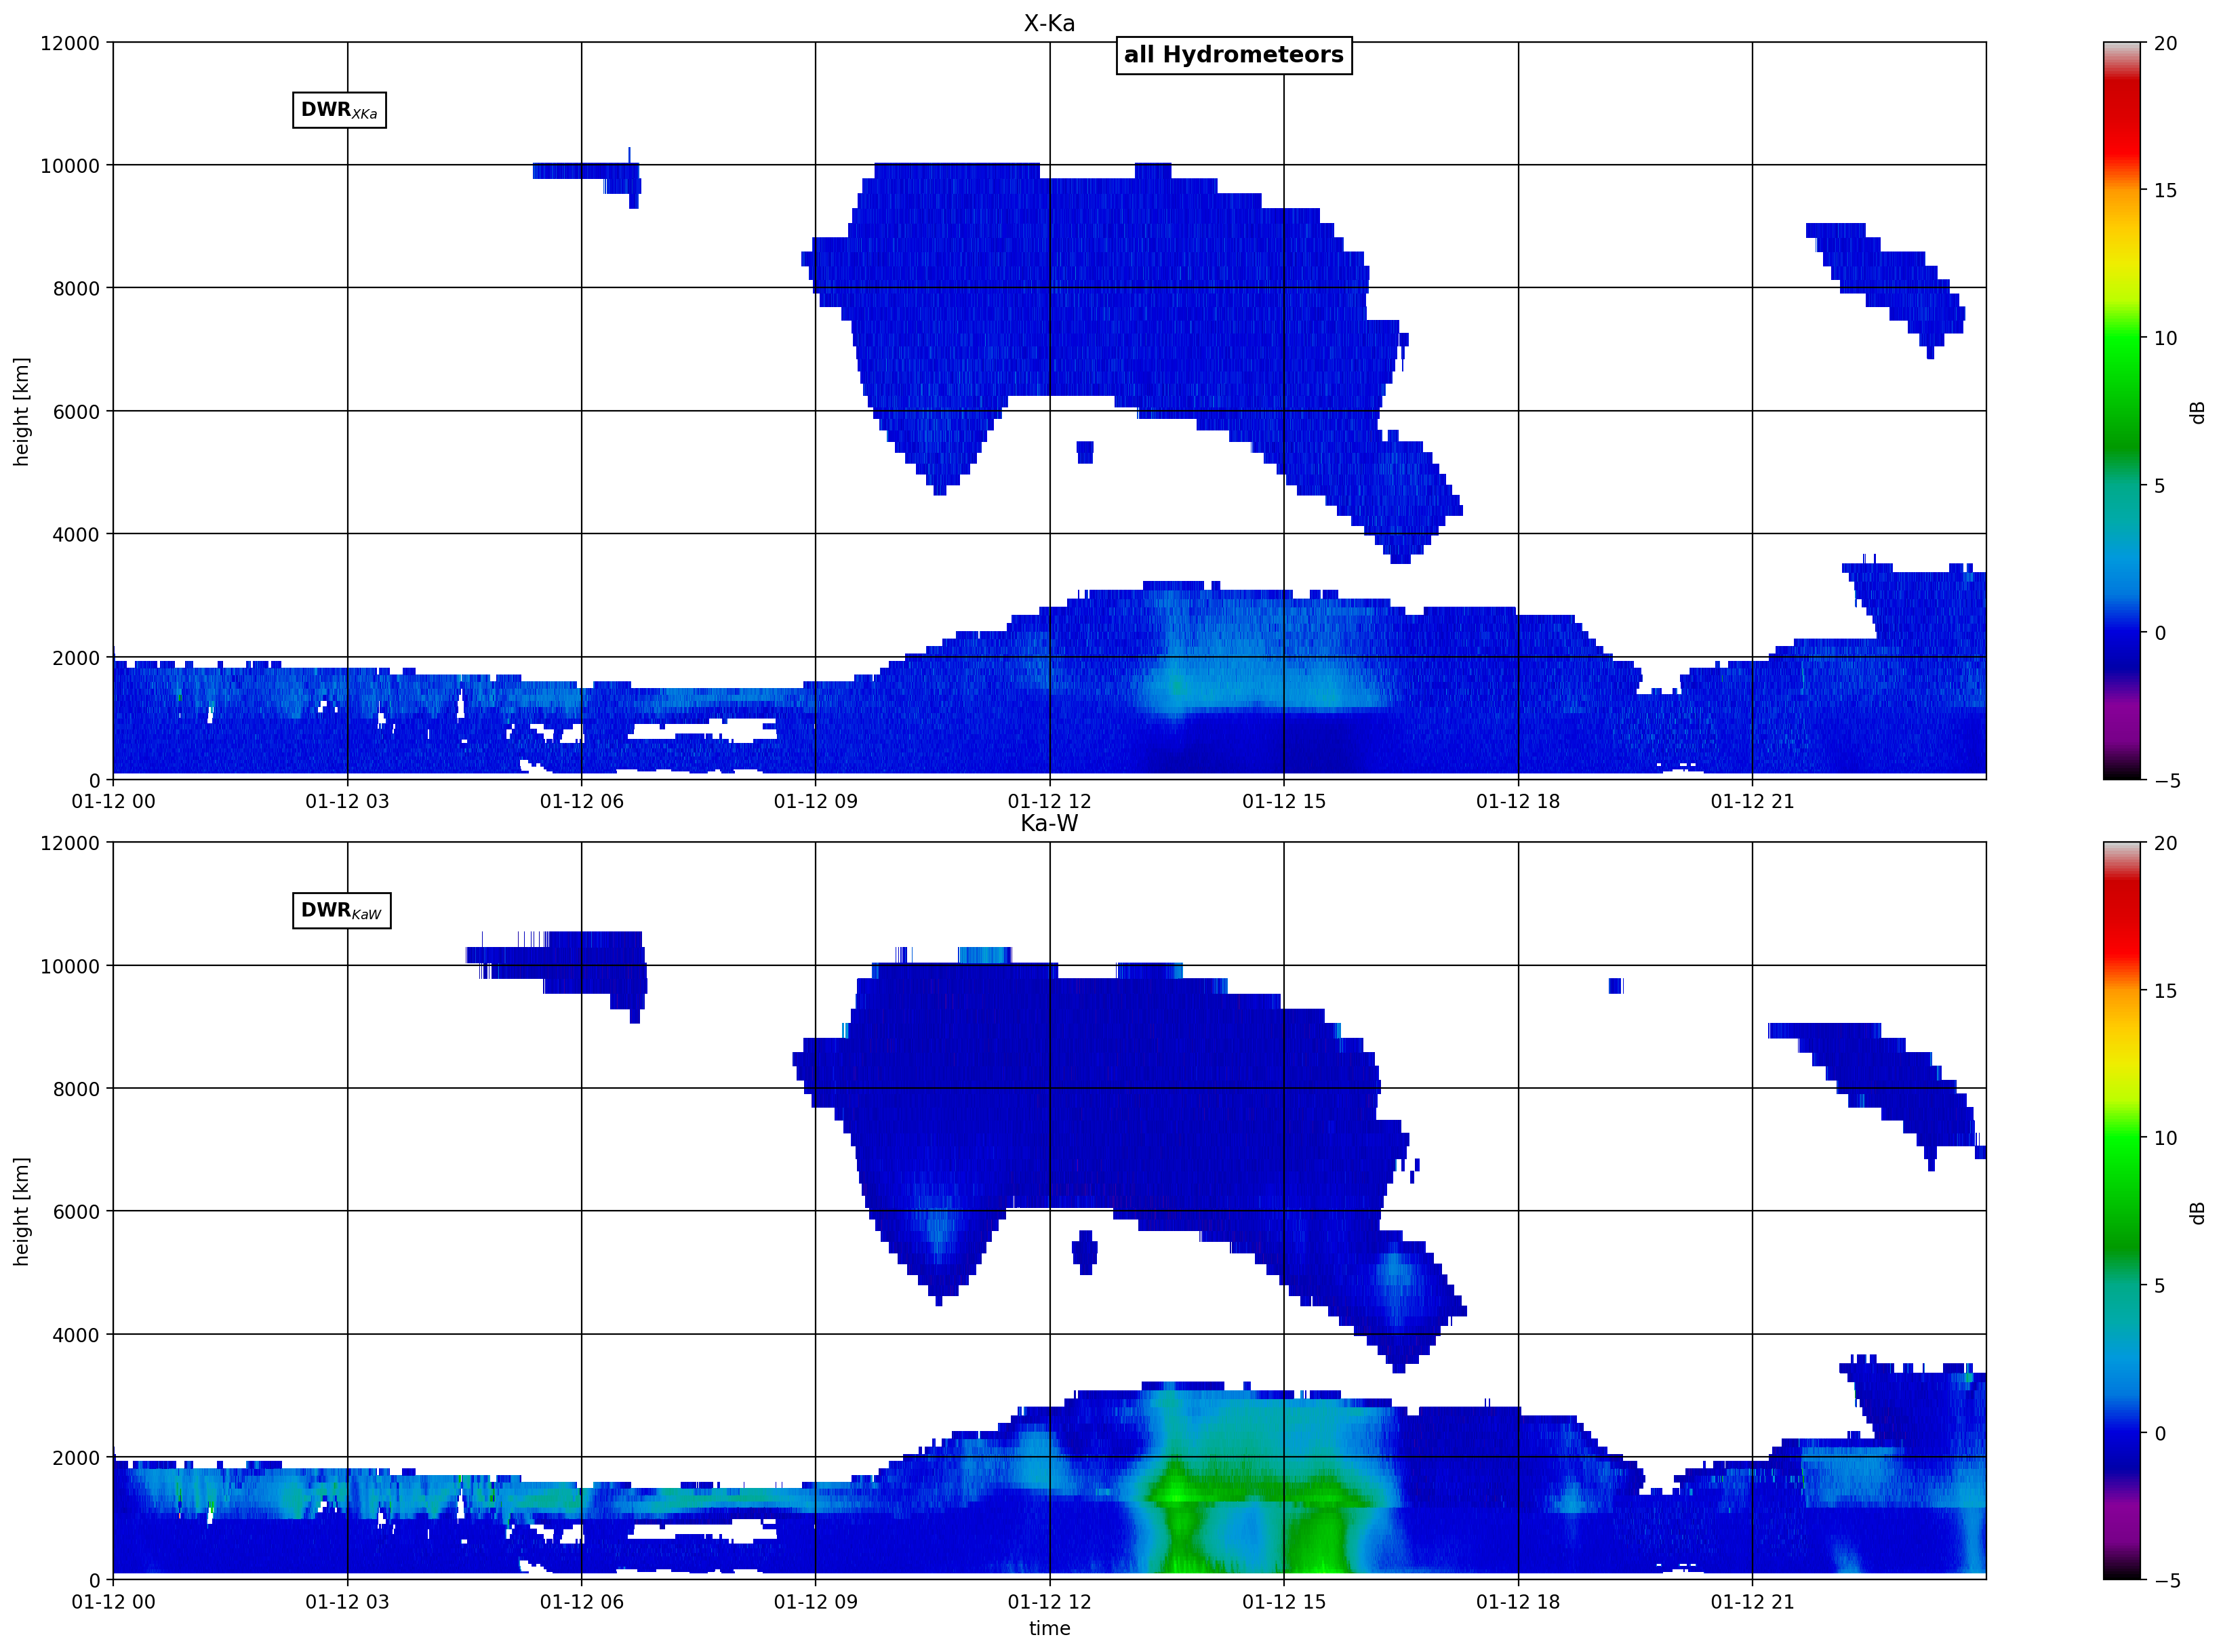Image resolution: width=2221 pixels, height=1652 pixels.
Task: Click the "15" tick on the bottom colorbar
Action: (x=2165, y=990)
